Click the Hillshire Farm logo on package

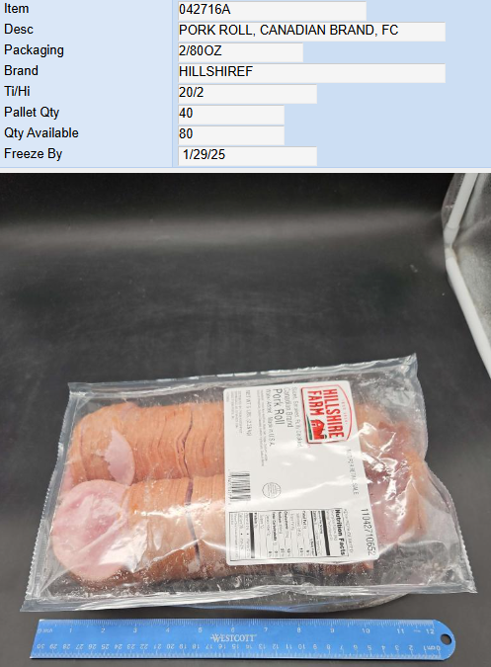(x=326, y=414)
